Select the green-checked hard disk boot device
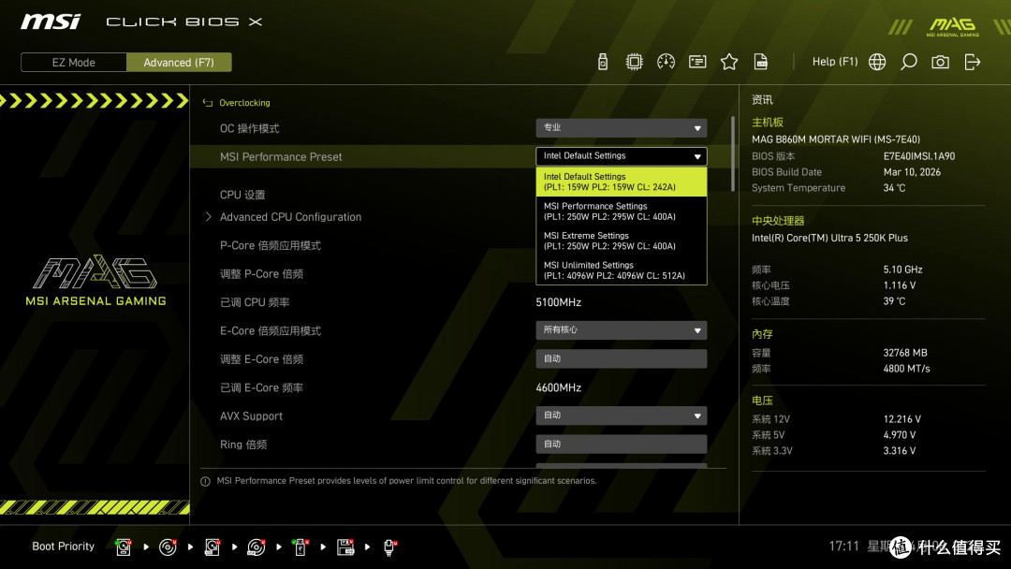Viewport: 1011px width, 569px height. tap(124, 547)
